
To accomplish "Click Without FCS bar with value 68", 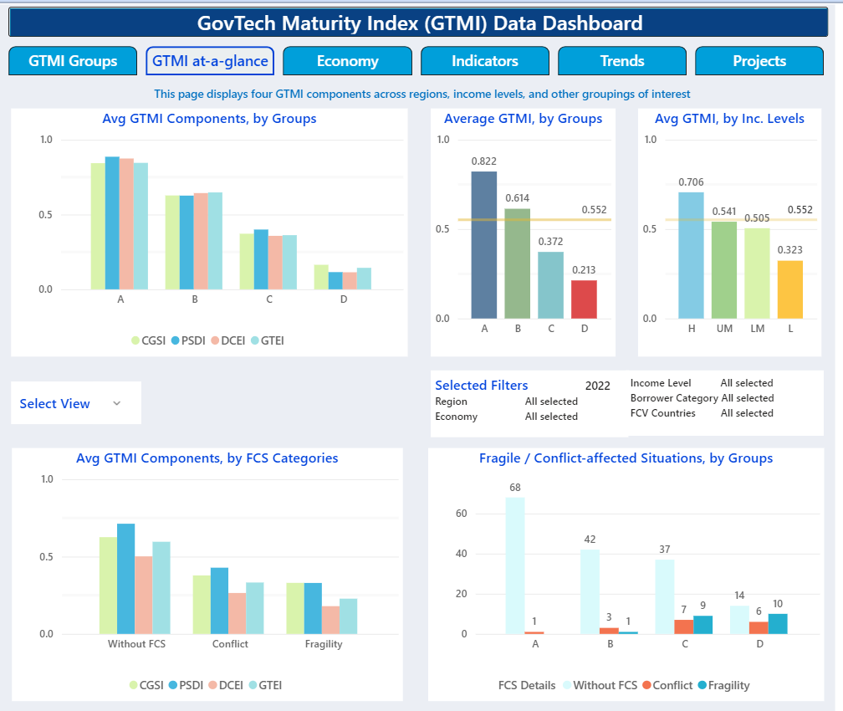I will coord(515,565).
